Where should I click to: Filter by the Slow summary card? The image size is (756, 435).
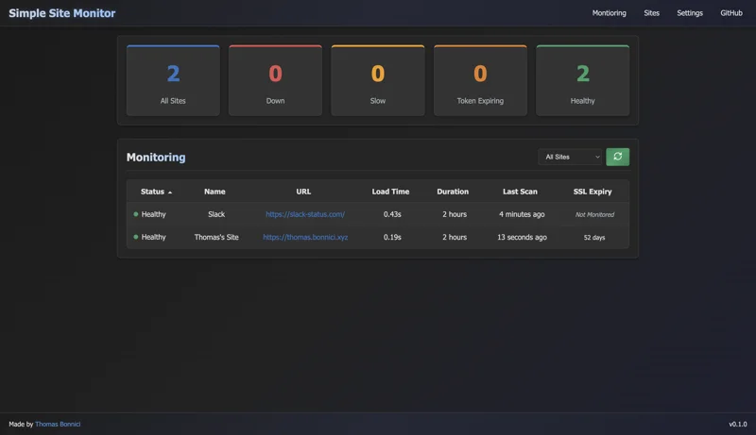point(378,81)
